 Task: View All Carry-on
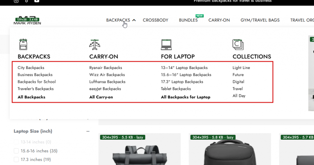pyautogui.click(x=101, y=97)
